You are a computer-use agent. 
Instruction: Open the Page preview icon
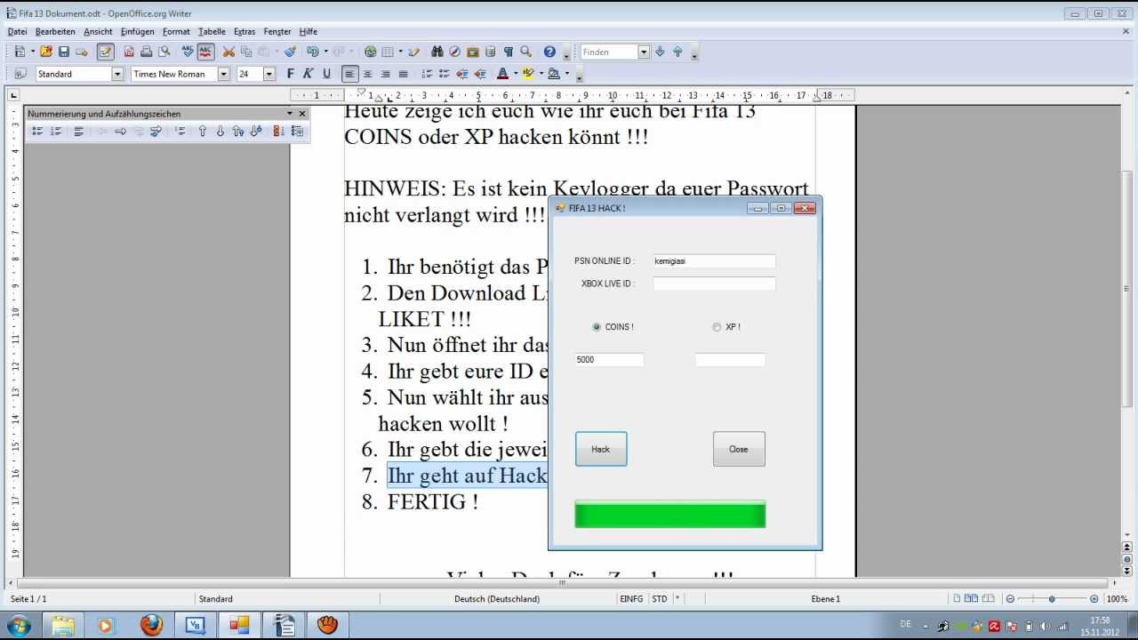coord(164,52)
